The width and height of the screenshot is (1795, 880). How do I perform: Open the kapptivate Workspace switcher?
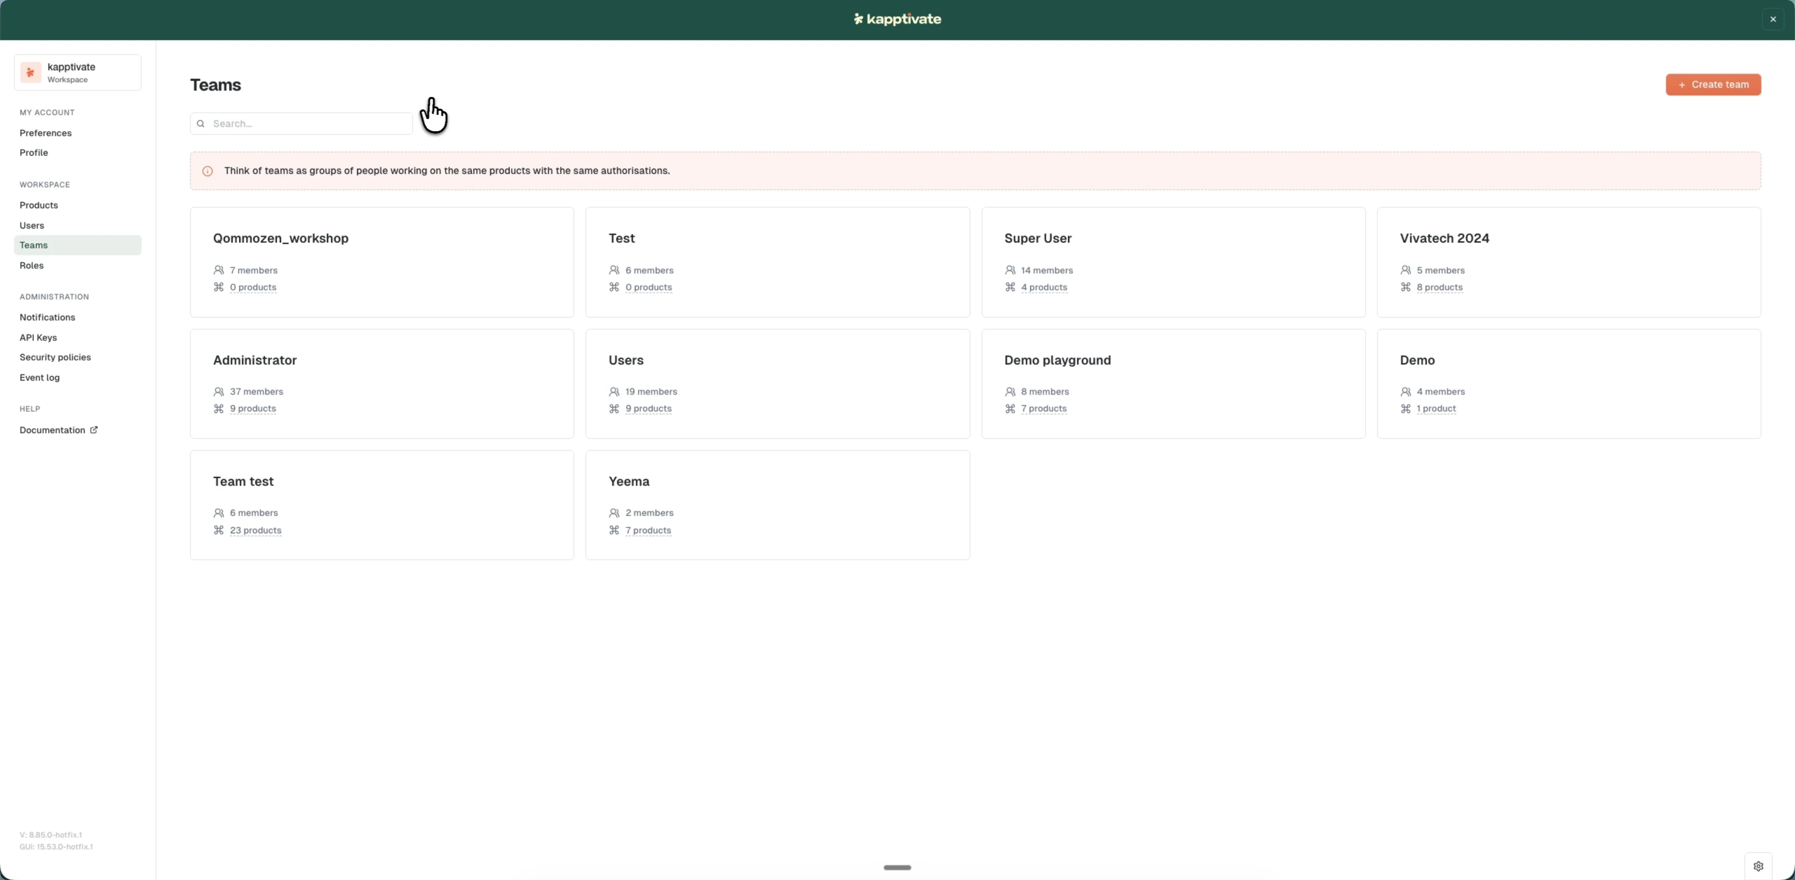(77, 72)
